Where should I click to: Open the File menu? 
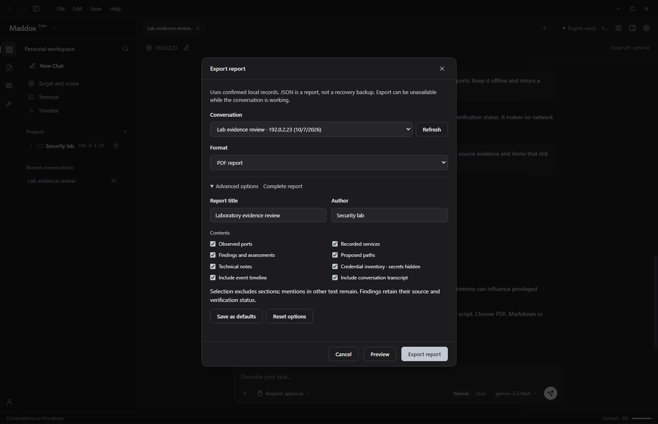[x=60, y=9]
